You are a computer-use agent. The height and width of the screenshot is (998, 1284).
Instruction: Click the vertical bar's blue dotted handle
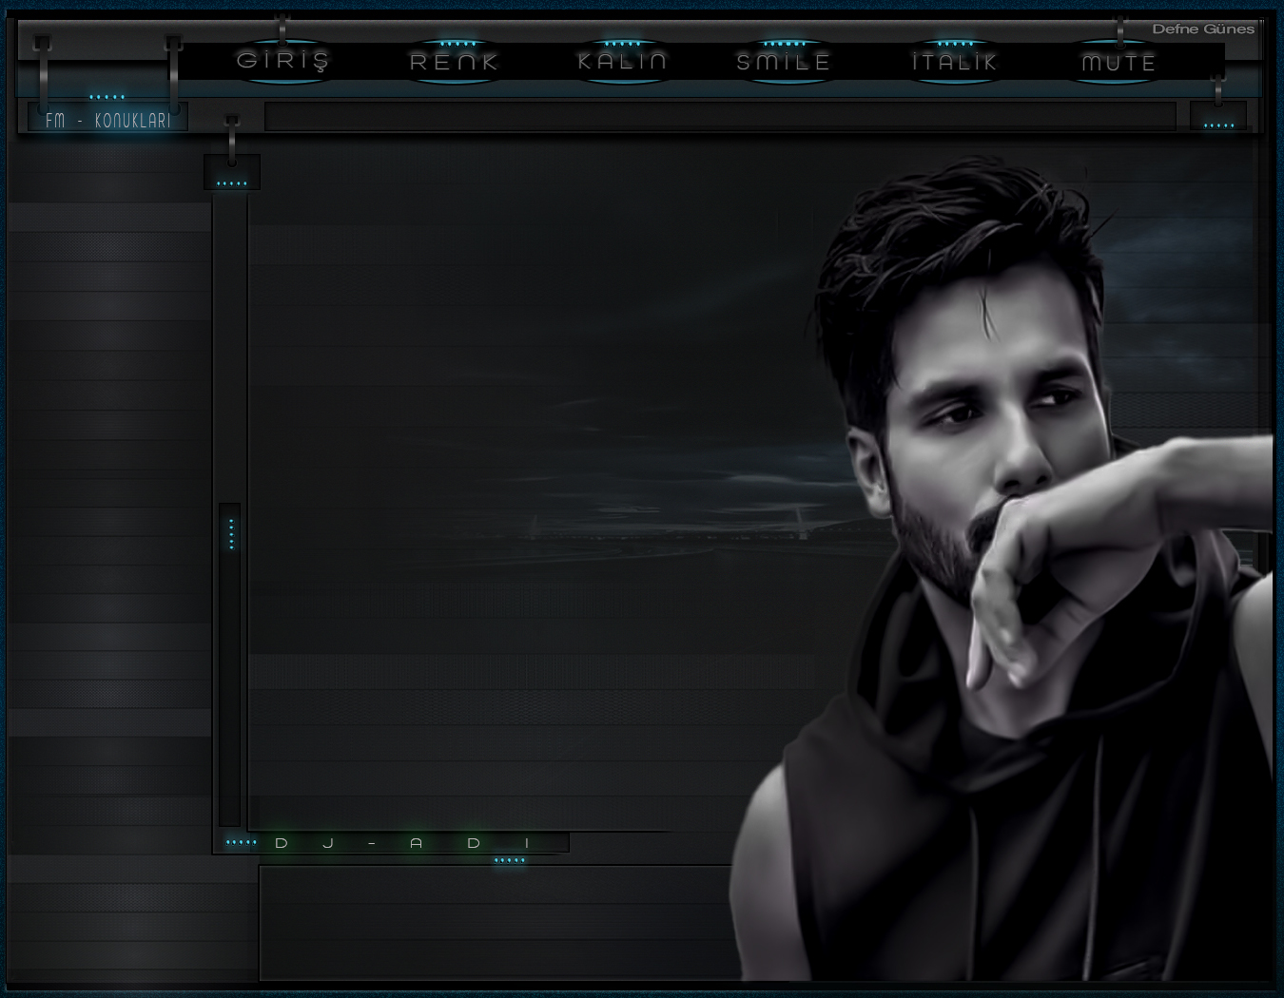tap(230, 533)
